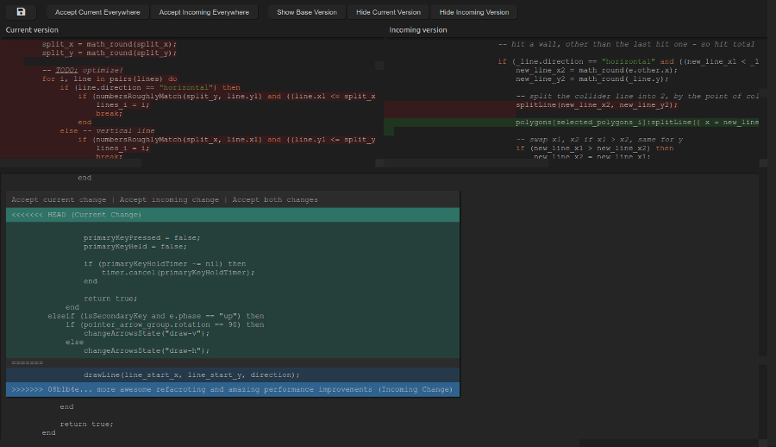
Task: Click the save disk icon
Action: click(21, 12)
